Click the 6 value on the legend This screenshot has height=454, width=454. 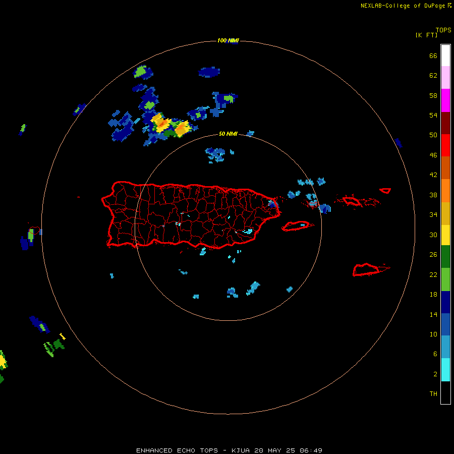point(435,354)
